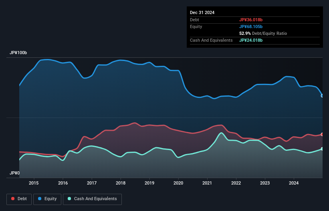The height and width of the screenshot is (211, 329).
Task: Click the teal Cash endpoint marker
Action: click(322, 149)
